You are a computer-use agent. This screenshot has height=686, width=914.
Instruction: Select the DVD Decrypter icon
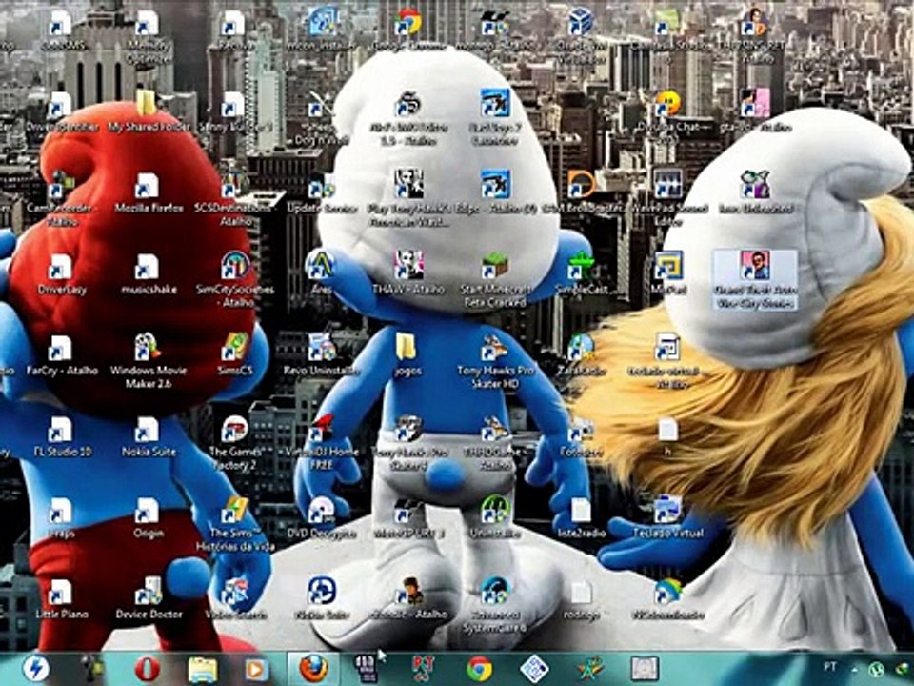(x=321, y=518)
